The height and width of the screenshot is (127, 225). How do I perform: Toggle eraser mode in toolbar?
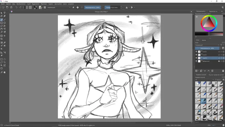(x=73, y=8)
